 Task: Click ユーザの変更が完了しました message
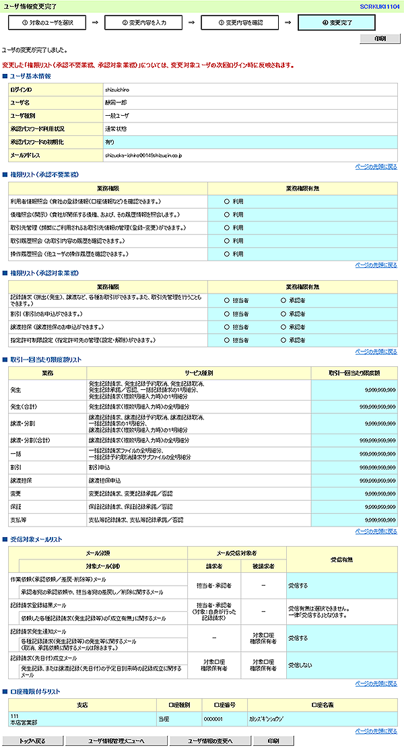pos(35,50)
